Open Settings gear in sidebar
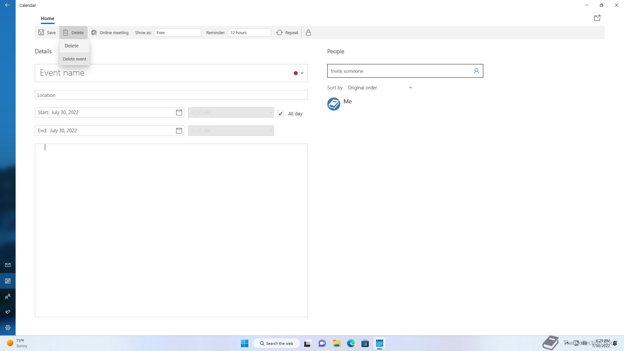Viewport: 624px width, 351px height. click(x=8, y=328)
